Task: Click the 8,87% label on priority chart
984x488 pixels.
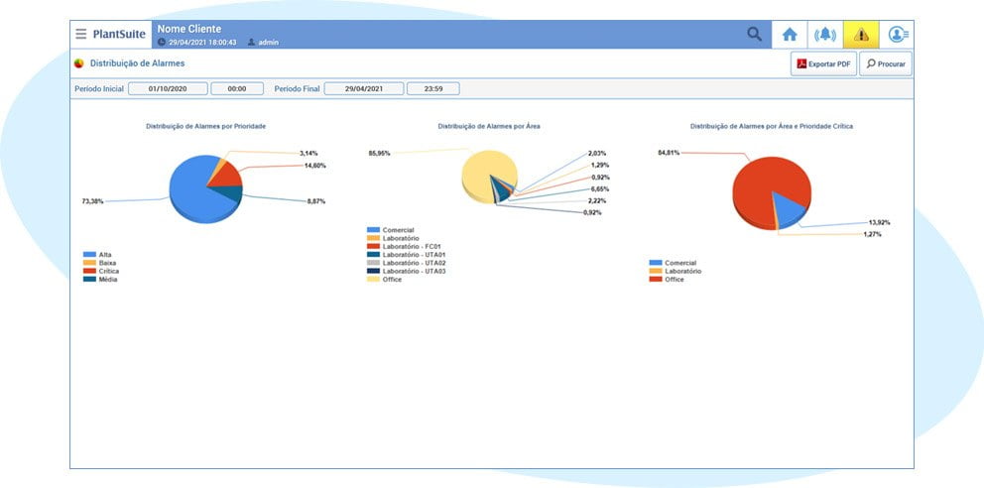Action: point(316,201)
